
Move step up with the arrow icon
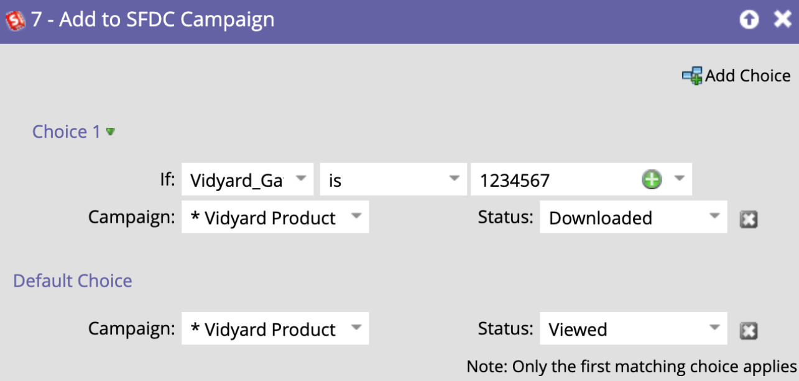coord(749,20)
